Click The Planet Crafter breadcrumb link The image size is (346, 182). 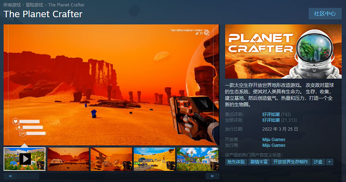66,5
